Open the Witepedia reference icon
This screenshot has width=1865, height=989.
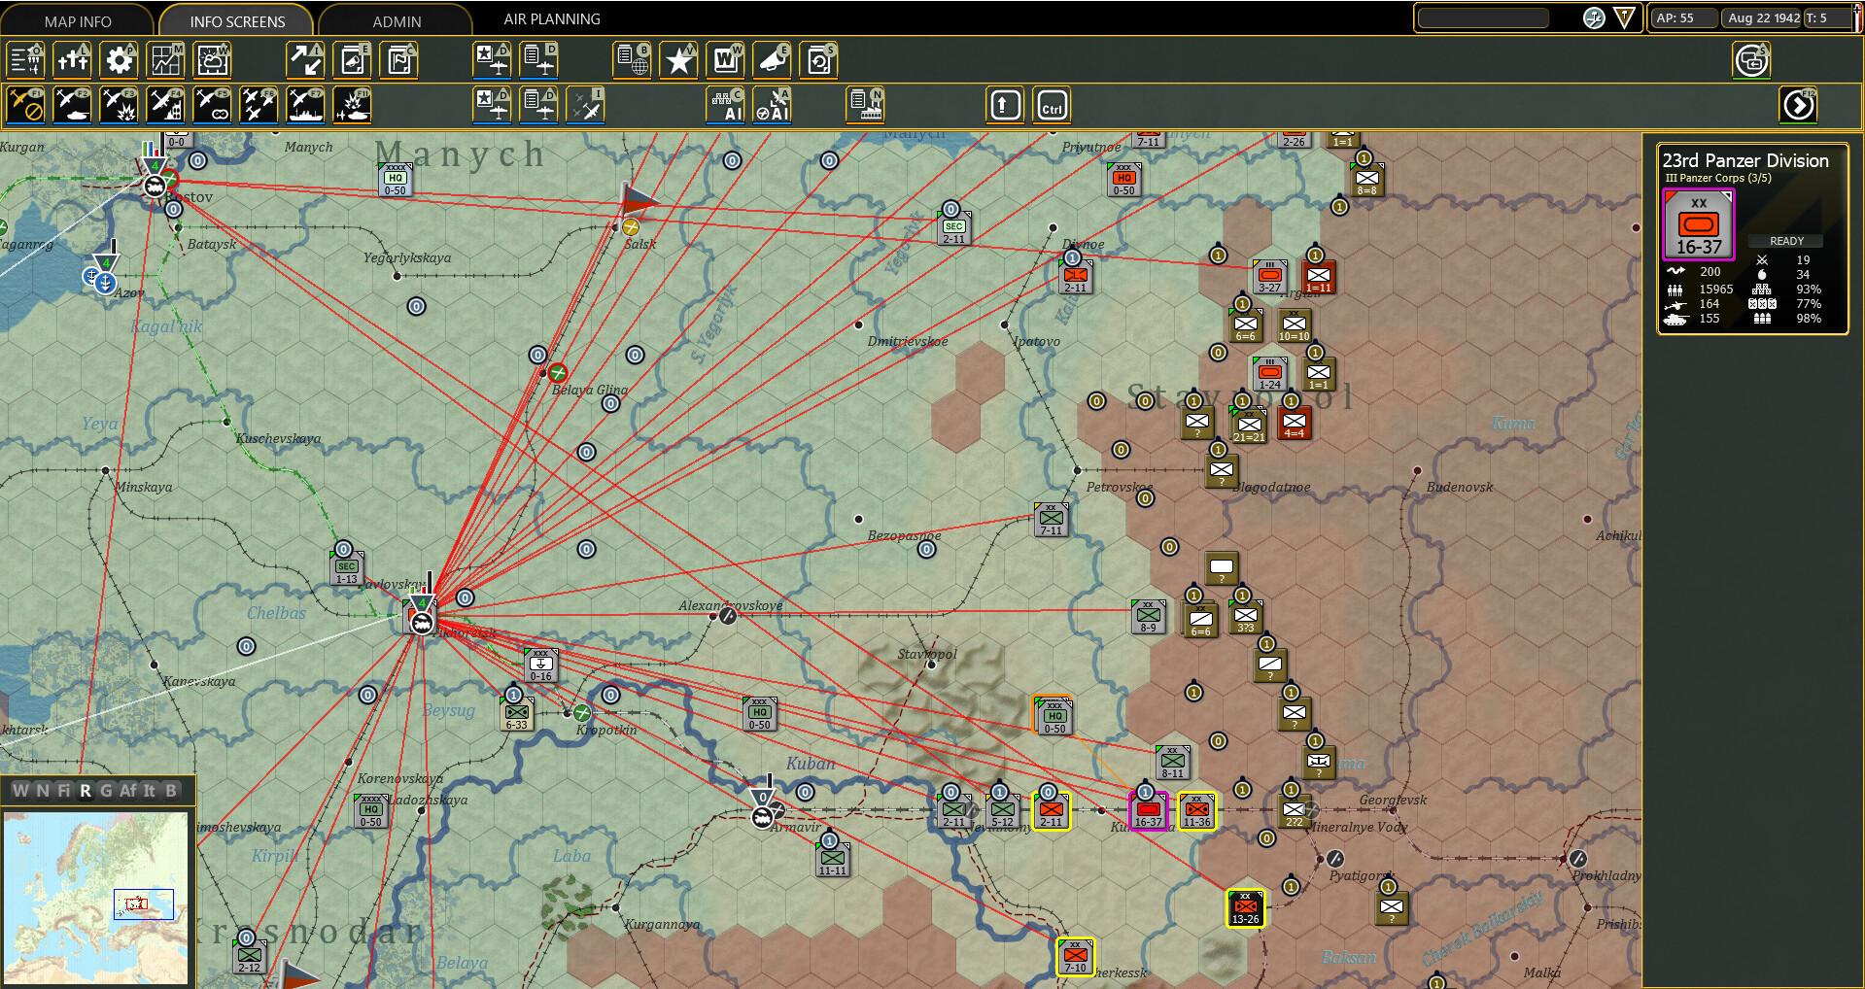(x=725, y=59)
